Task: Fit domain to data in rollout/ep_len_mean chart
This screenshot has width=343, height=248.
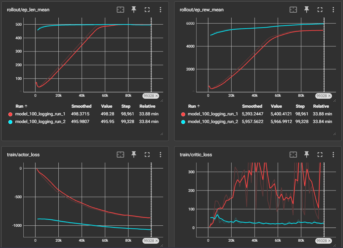Action: [120, 10]
